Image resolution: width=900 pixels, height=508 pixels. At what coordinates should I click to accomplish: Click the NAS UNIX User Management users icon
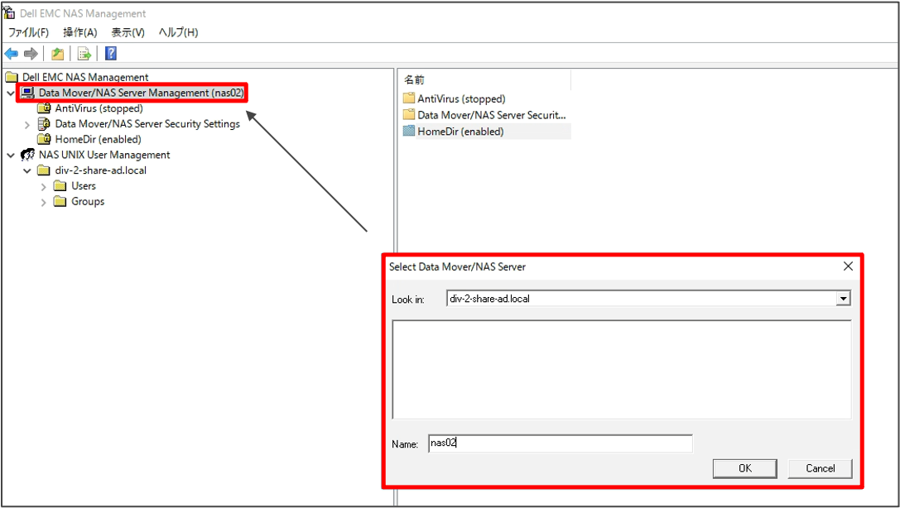(27, 155)
